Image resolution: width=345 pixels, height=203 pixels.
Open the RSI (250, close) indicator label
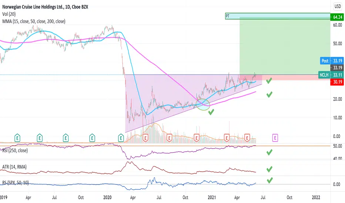pyautogui.click(x=15, y=150)
